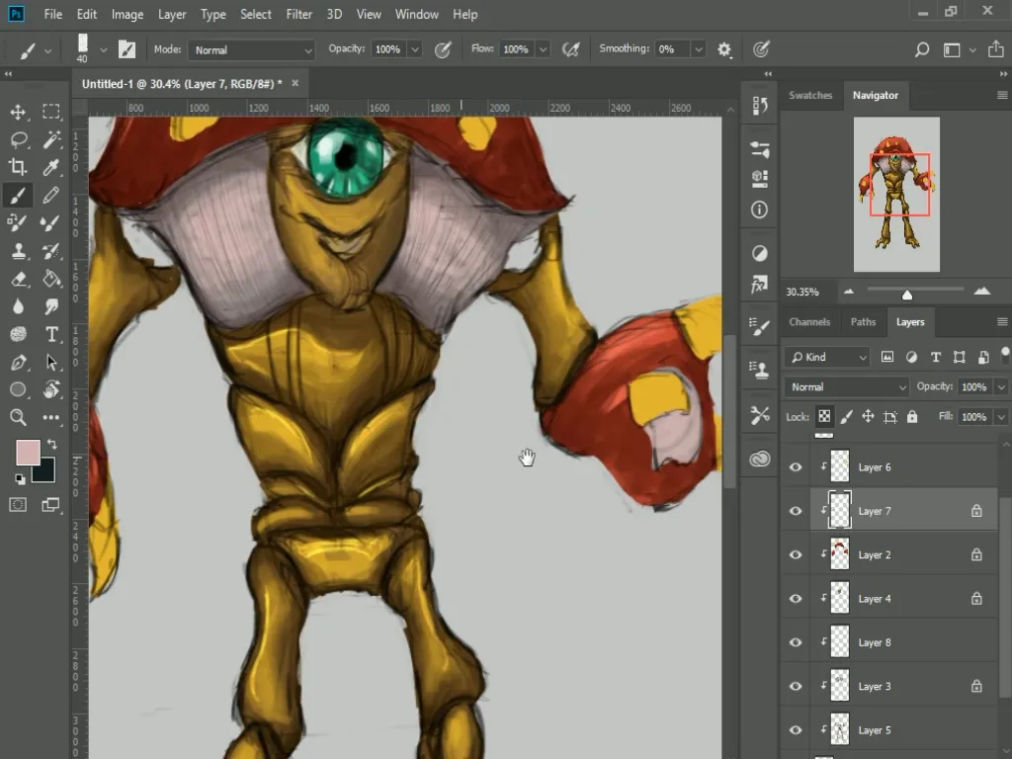The width and height of the screenshot is (1012, 759).
Task: Open brush blending Mode dropdown
Action: [251, 49]
